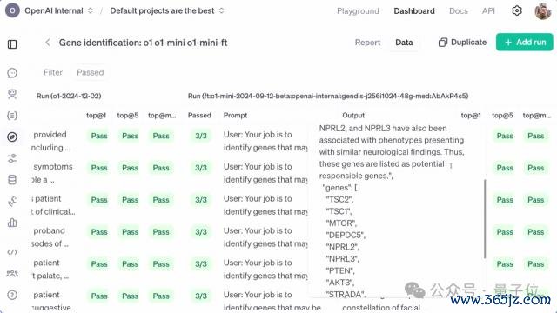Open the usage bar chart sidebar icon
Image resolution: width=557 pixels, height=313 pixels.
point(12,223)
